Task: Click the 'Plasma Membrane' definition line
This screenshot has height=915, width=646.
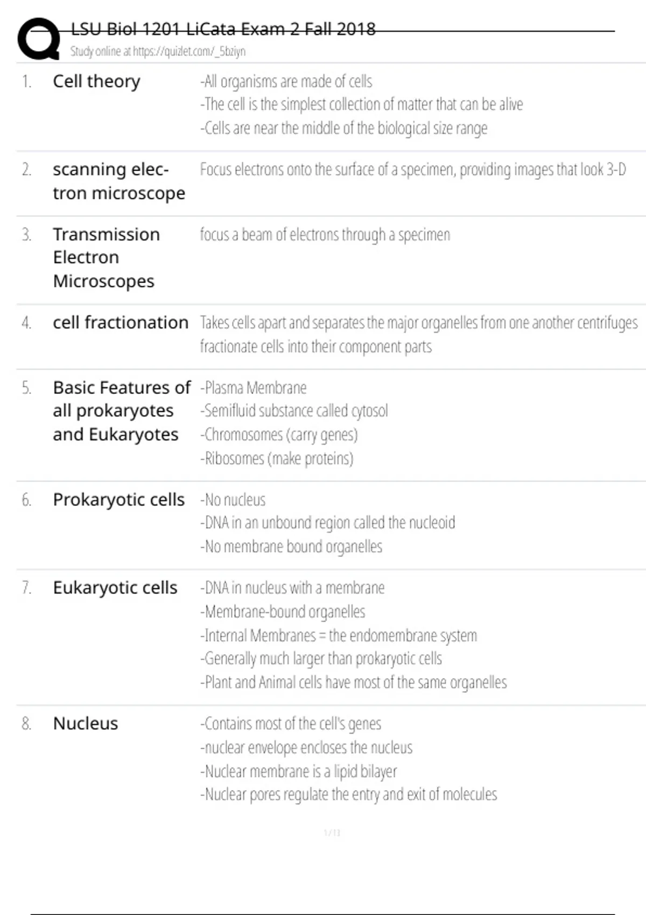Action: pos(253,388)
